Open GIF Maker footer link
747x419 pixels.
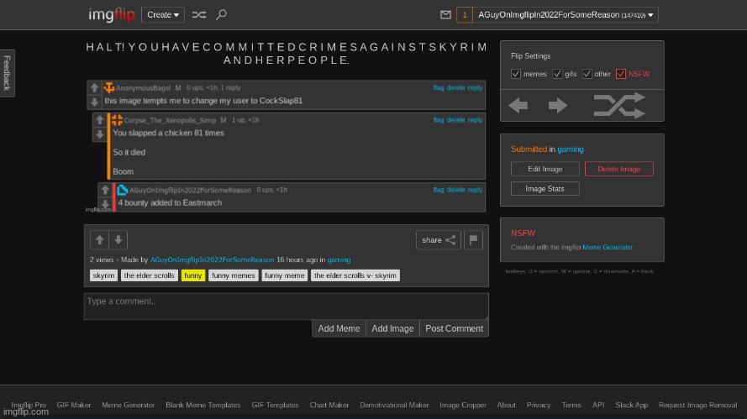73,406
